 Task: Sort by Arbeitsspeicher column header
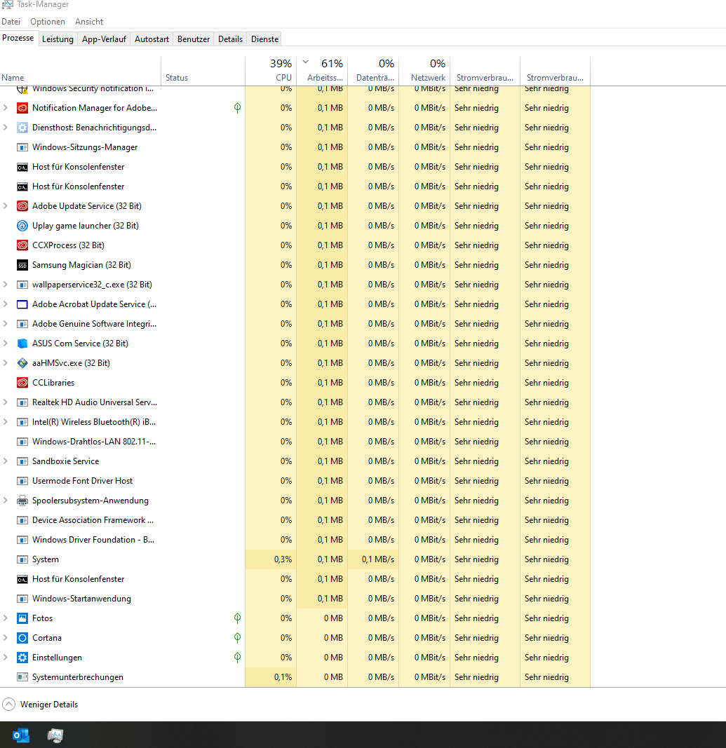tap(322, 71)
